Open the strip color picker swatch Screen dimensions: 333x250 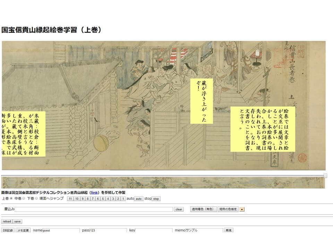(242, 209)
